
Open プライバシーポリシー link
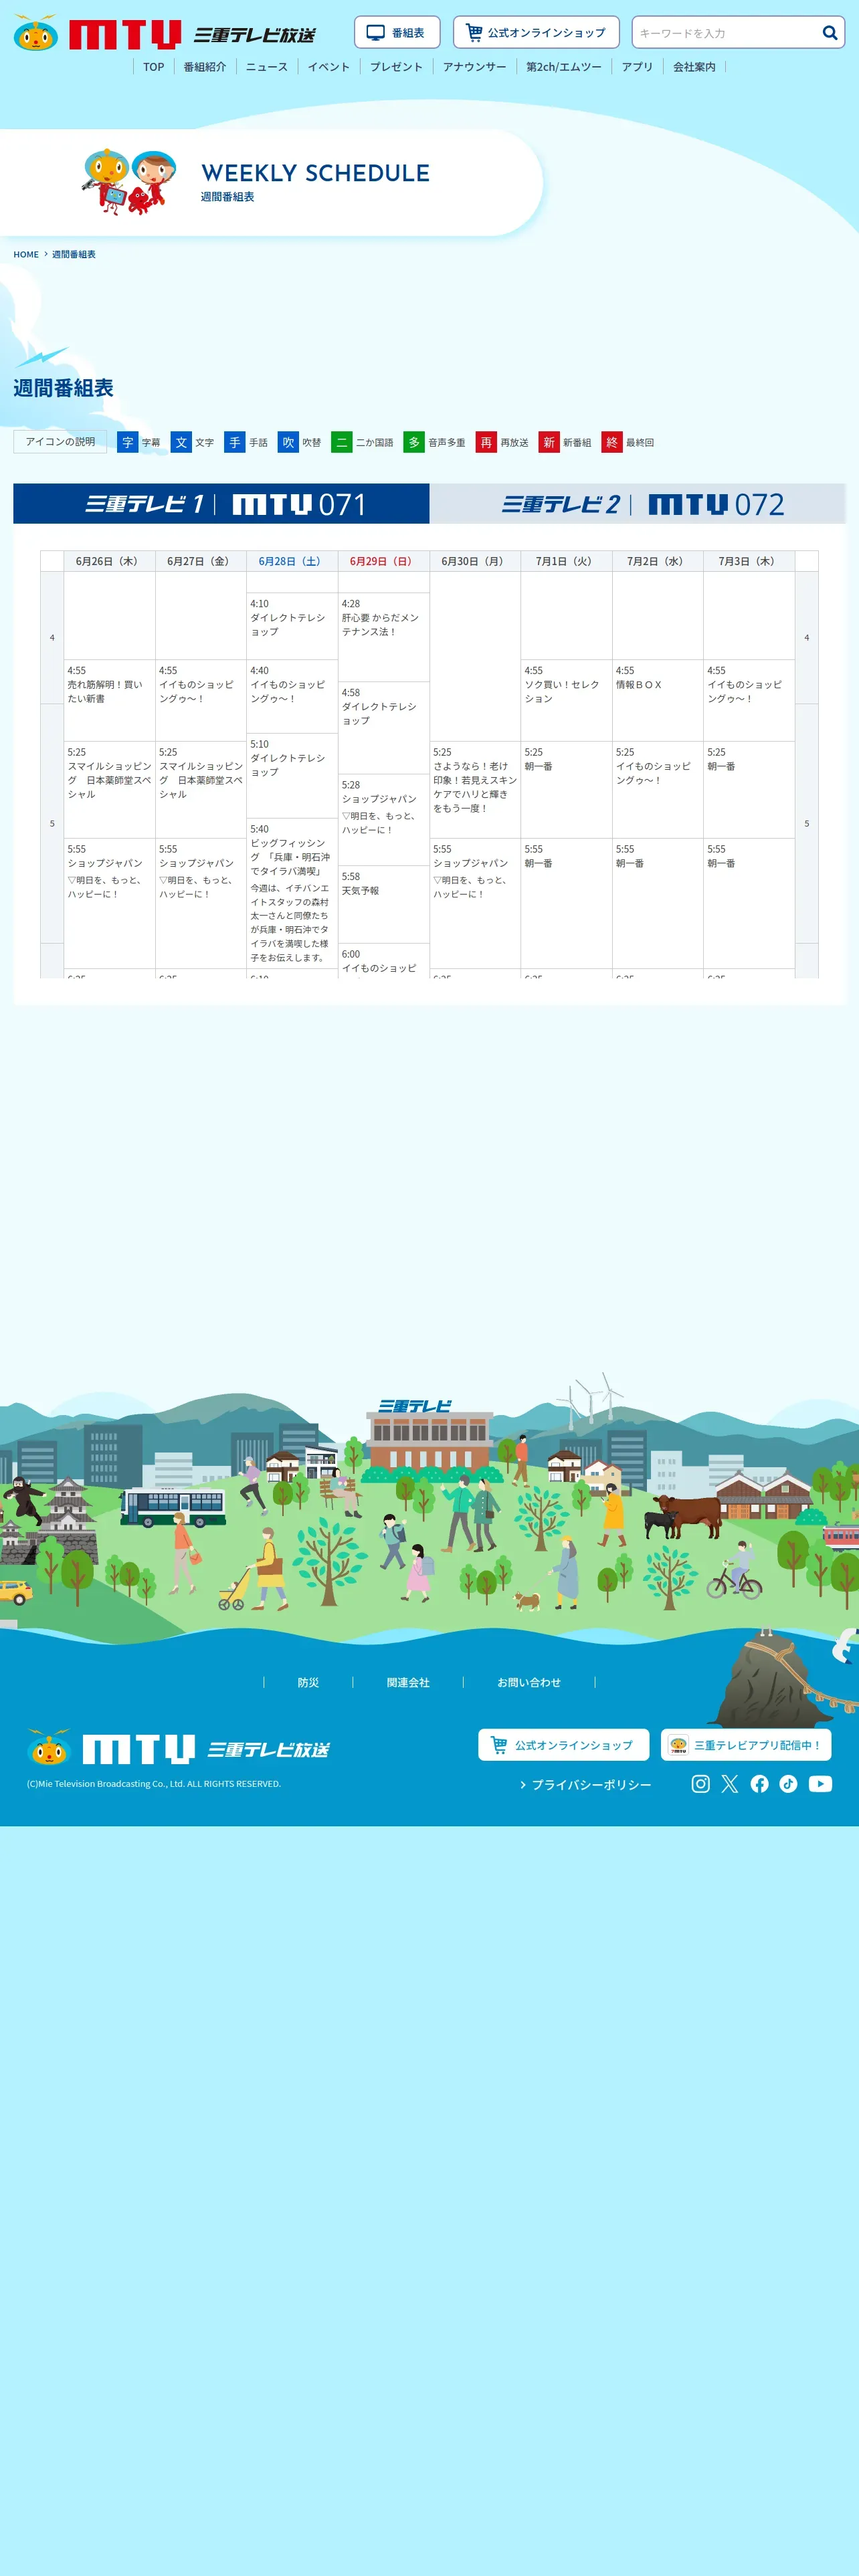pyautogui.click(x=586, y=1785)
